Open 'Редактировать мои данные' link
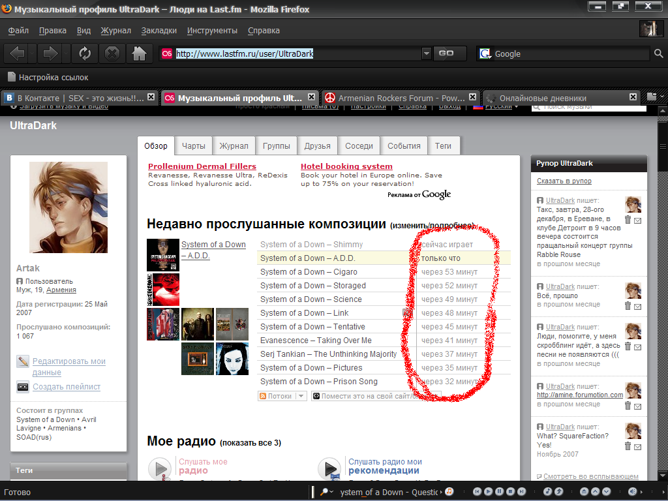Image resolution: width=668 pixels, height=501 pixels. point(69,367)
